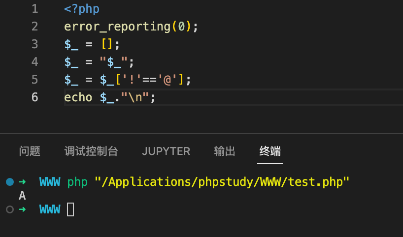
Task: Click line number 2 in gutter
Action: pyautogui.click(x=35, y=27)
